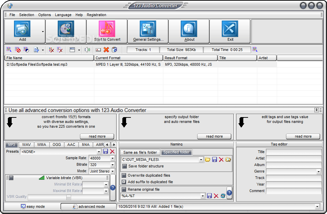Click the select all tracks icon

point(9,50)
